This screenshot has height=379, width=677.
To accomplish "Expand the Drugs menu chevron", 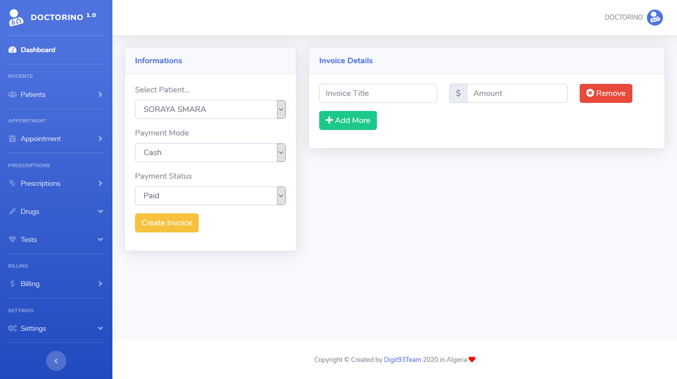I will (100, 211).
